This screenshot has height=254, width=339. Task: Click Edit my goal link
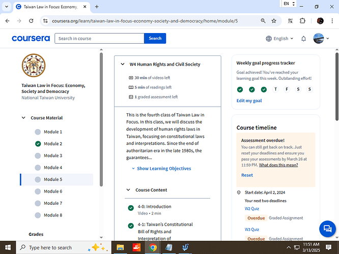click(x=249, y=101)
